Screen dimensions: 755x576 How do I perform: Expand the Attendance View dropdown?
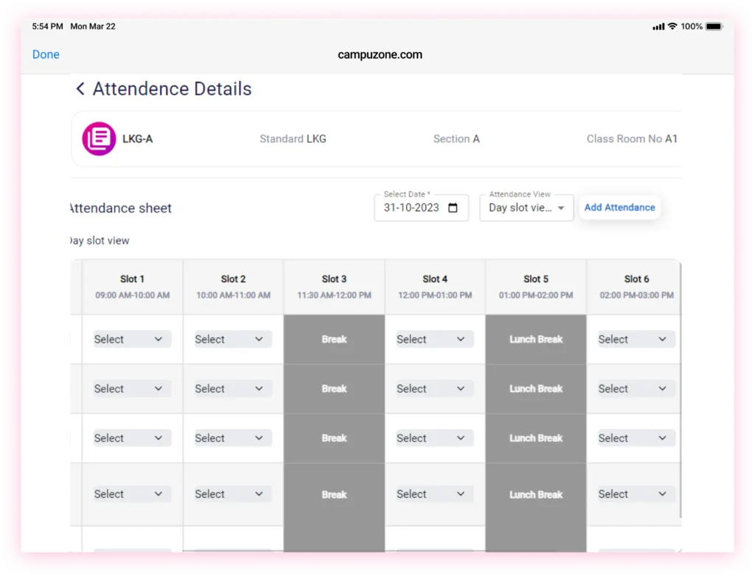coord(526,208)
